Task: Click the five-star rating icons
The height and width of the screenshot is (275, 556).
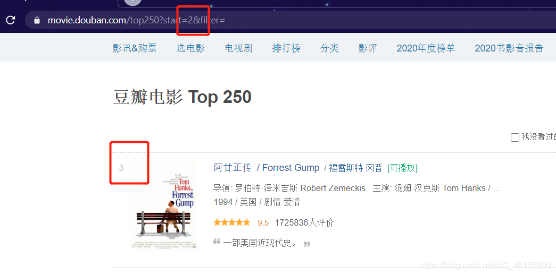Action: click(232, 222)
